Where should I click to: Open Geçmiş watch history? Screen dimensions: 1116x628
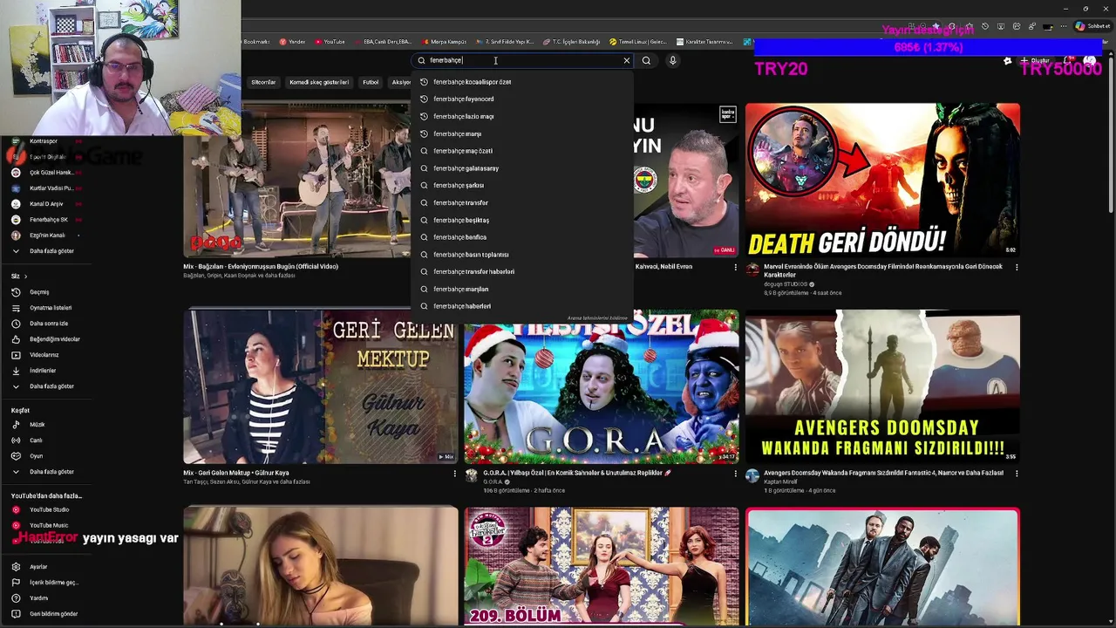pyautogui.click(x=39, y=292)
